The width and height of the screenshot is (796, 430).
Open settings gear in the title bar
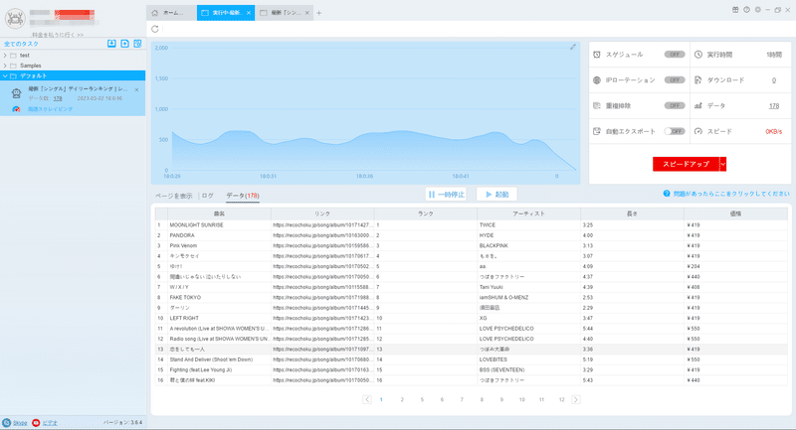pos(758,10)
